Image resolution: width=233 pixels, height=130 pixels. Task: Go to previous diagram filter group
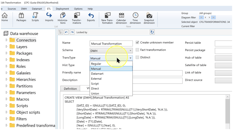pos(206,17)
